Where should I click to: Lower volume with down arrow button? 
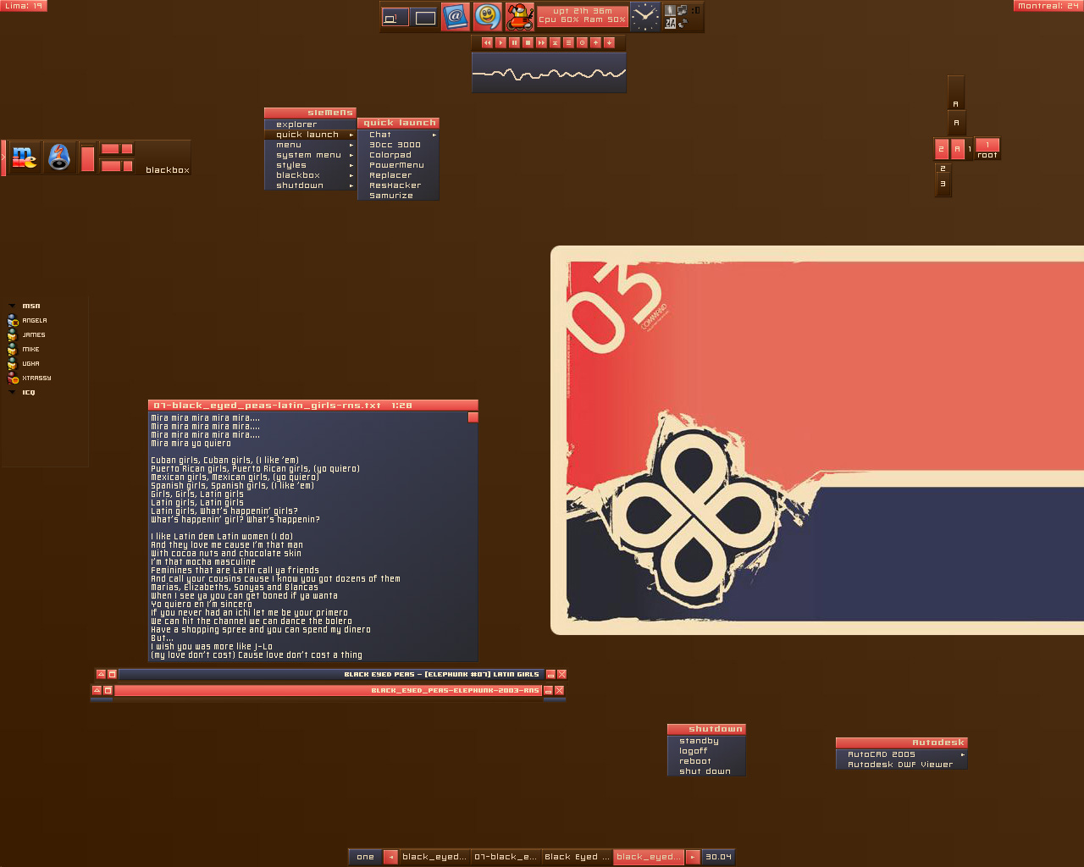pos(609,42)
